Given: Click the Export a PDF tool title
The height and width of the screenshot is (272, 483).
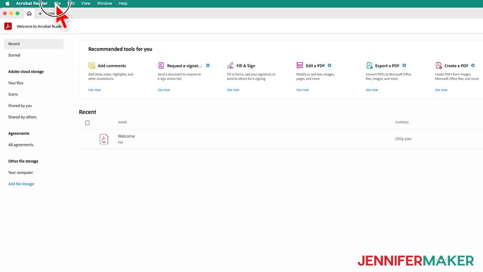Looking at the screenshot, I should 387,66.
